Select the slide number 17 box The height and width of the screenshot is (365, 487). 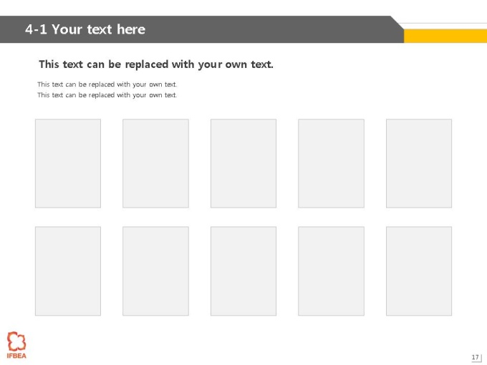coord(476,357)
